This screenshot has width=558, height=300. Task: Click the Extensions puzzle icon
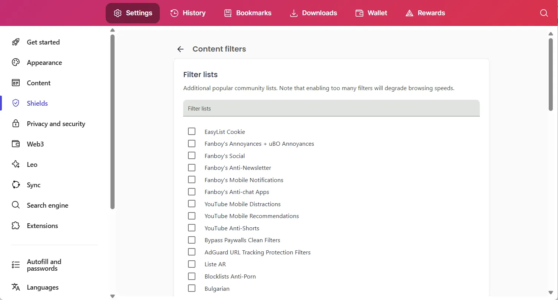click(15, 225)
